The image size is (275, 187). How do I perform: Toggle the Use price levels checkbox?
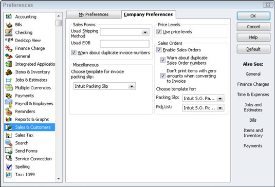159,31
